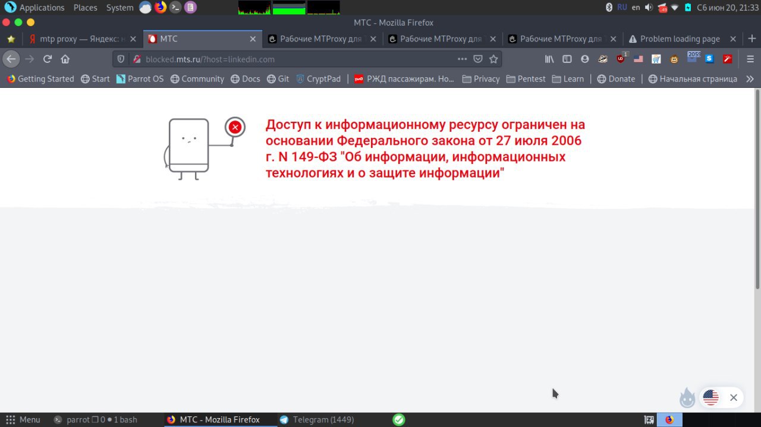Click the tracking protection shield icon
Viewport: 761px width, 427px height.
click(121, 59)
